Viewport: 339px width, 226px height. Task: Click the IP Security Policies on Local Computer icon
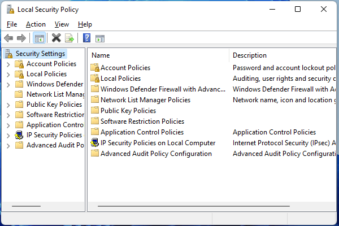click(95, 142)
